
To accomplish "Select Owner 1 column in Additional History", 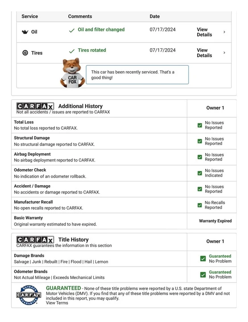I will 215,108.
